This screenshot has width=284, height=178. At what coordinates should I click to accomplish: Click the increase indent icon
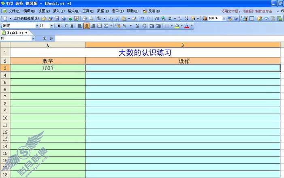coord(158,26)
